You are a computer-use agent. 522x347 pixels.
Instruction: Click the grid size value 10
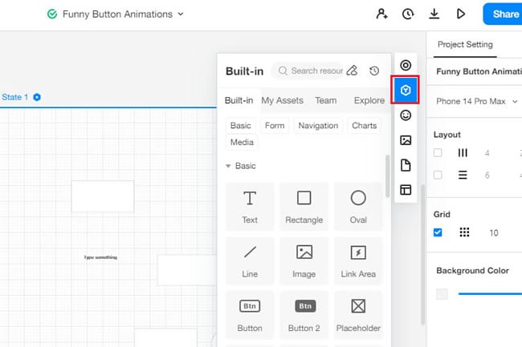(x=494, y=232)
